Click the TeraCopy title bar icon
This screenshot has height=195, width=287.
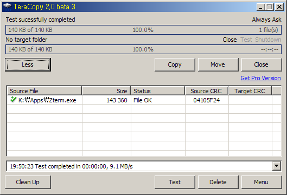(7, 7)
